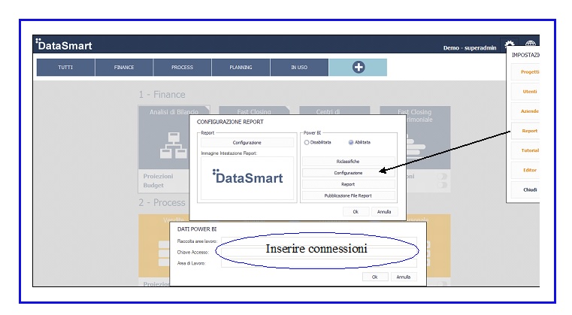Click Annulla in Dati Power BI dialog
Screen dimensions: 572x315
(404, 277)
